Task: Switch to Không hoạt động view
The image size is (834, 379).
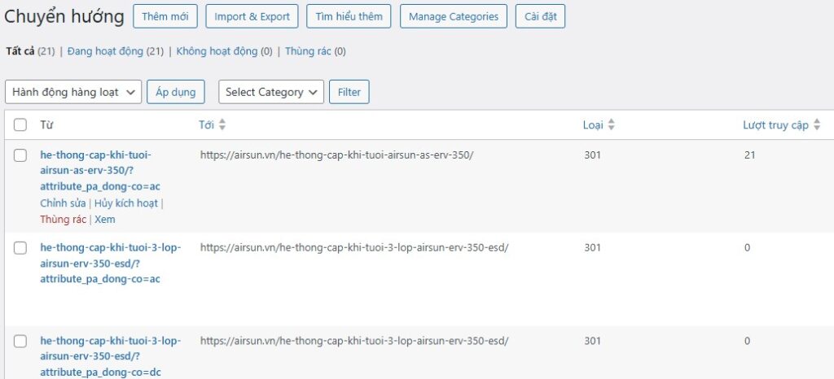Action: click(x=217, y=51)
